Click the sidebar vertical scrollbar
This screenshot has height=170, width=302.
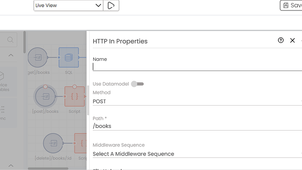coord(25,42)
